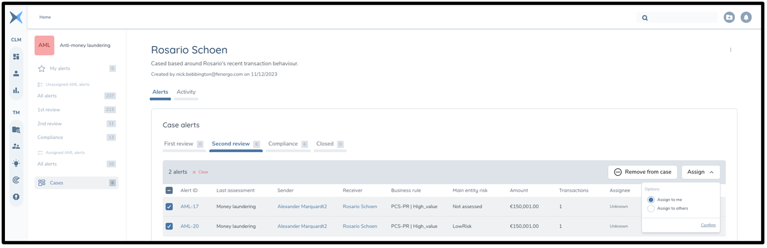Open the AML-17 alert link

coord(189,207)
